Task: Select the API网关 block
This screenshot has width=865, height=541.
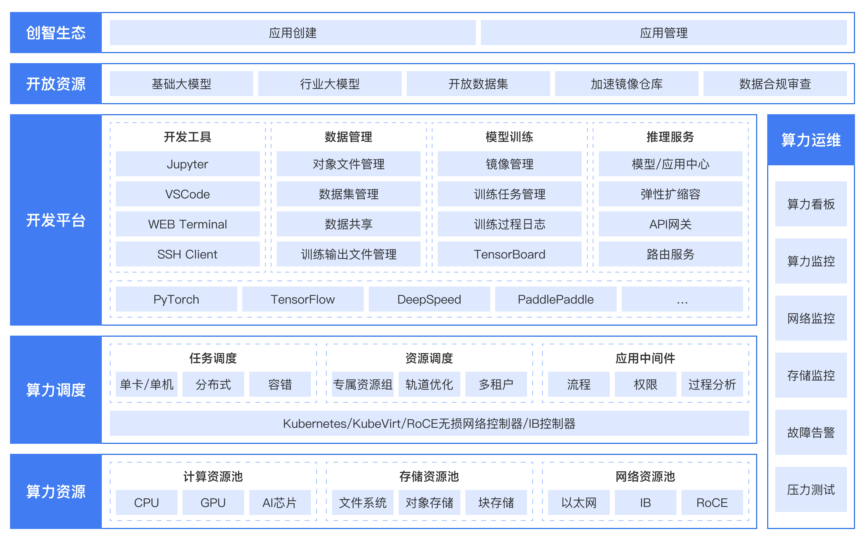Action: (670, 224)
